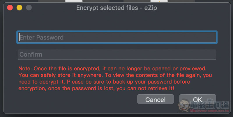This screenshot has height=117, width=233.
Task: Minimize the dialog with the yellow button
Action: [x=19, y=8]
